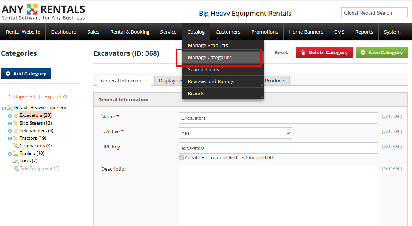Toggle Create Permanent Redirect for old URL

click(181, 158)
